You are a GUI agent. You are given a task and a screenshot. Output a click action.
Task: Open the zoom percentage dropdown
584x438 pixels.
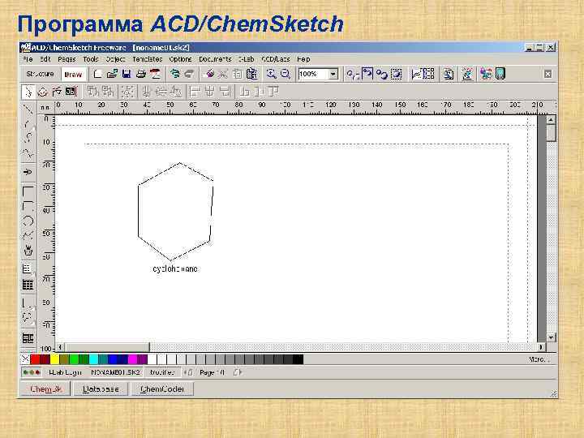click(333, 74)
